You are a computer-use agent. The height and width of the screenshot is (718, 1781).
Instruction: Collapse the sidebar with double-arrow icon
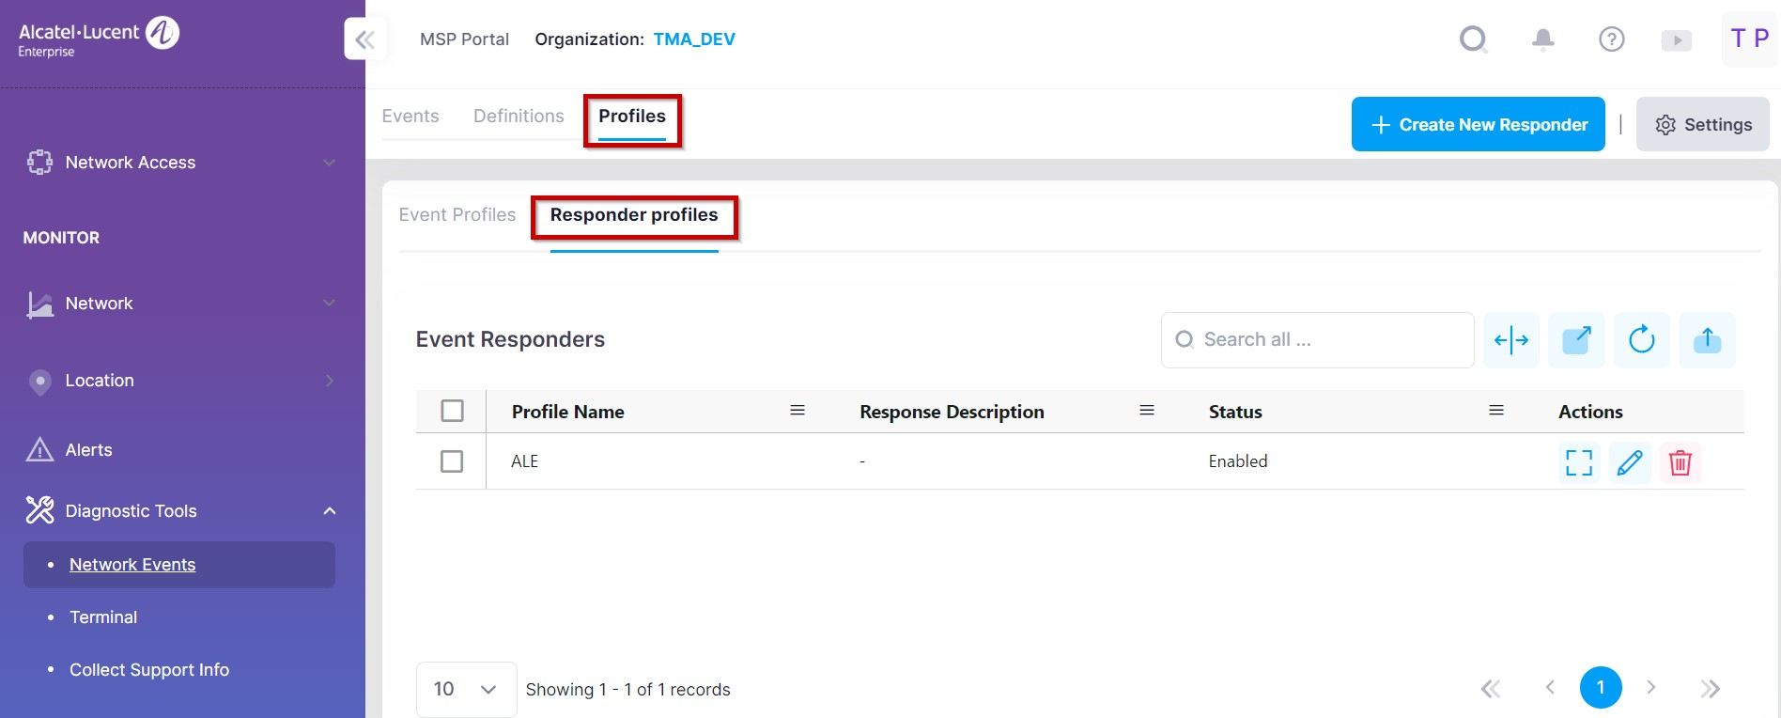tap(364, 39)
